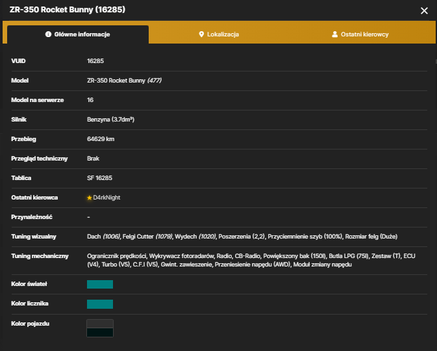Screen dimensions: 437x351
Task: Click the Tuning mechaniczny upgrades text
Action: point(251,260)
